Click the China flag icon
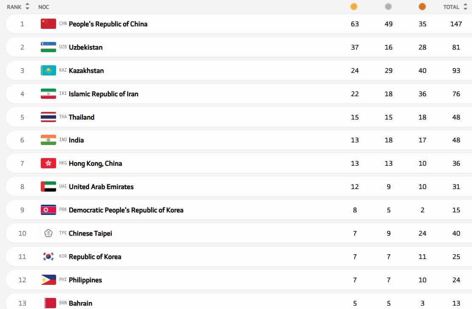 (48, 24)
